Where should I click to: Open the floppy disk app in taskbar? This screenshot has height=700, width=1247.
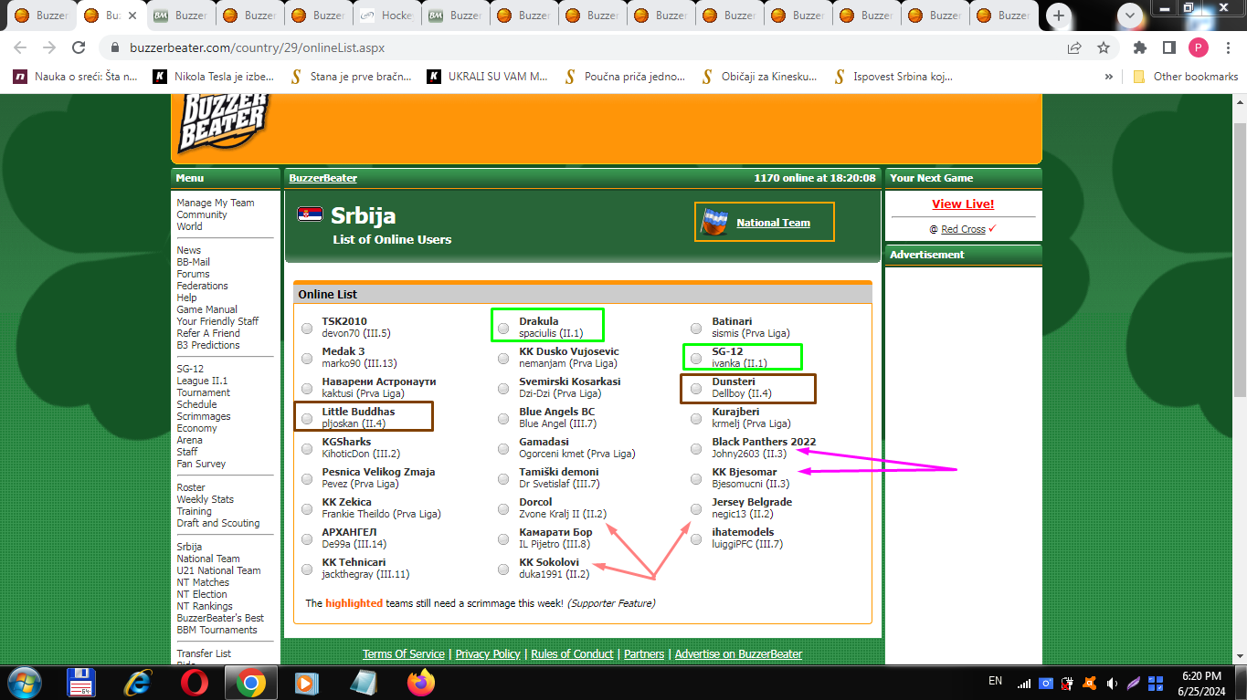click(x=81, y=682)
